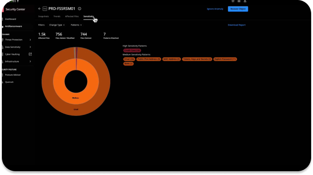The height and width of the screenshot is (175, 313).
Task: Select the Email (2k) pattern chip
Action: pos(129,59)
